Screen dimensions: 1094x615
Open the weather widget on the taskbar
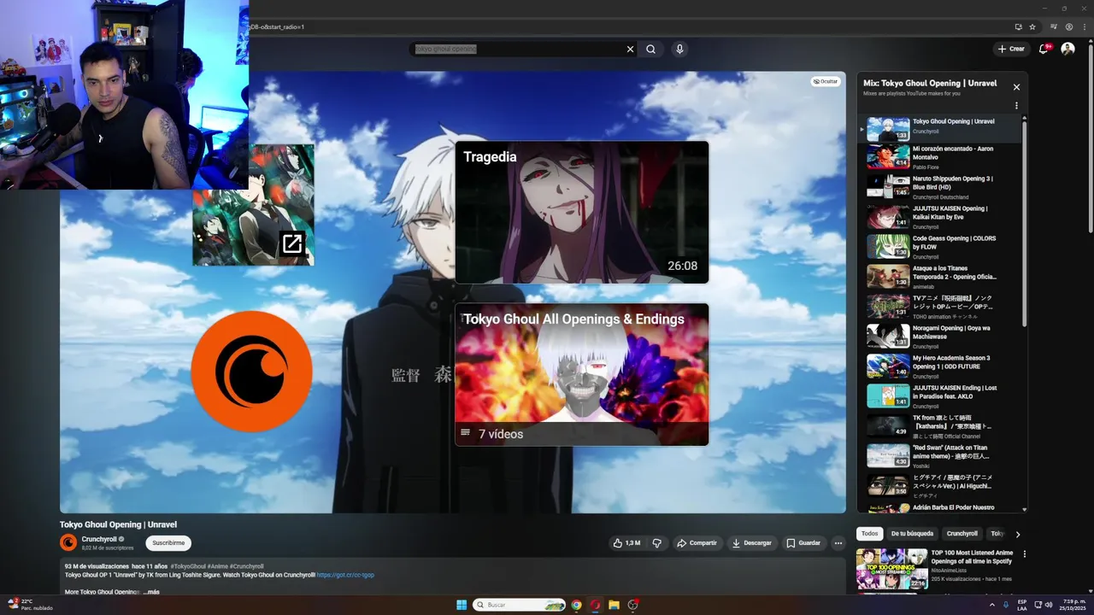point(30,605)
